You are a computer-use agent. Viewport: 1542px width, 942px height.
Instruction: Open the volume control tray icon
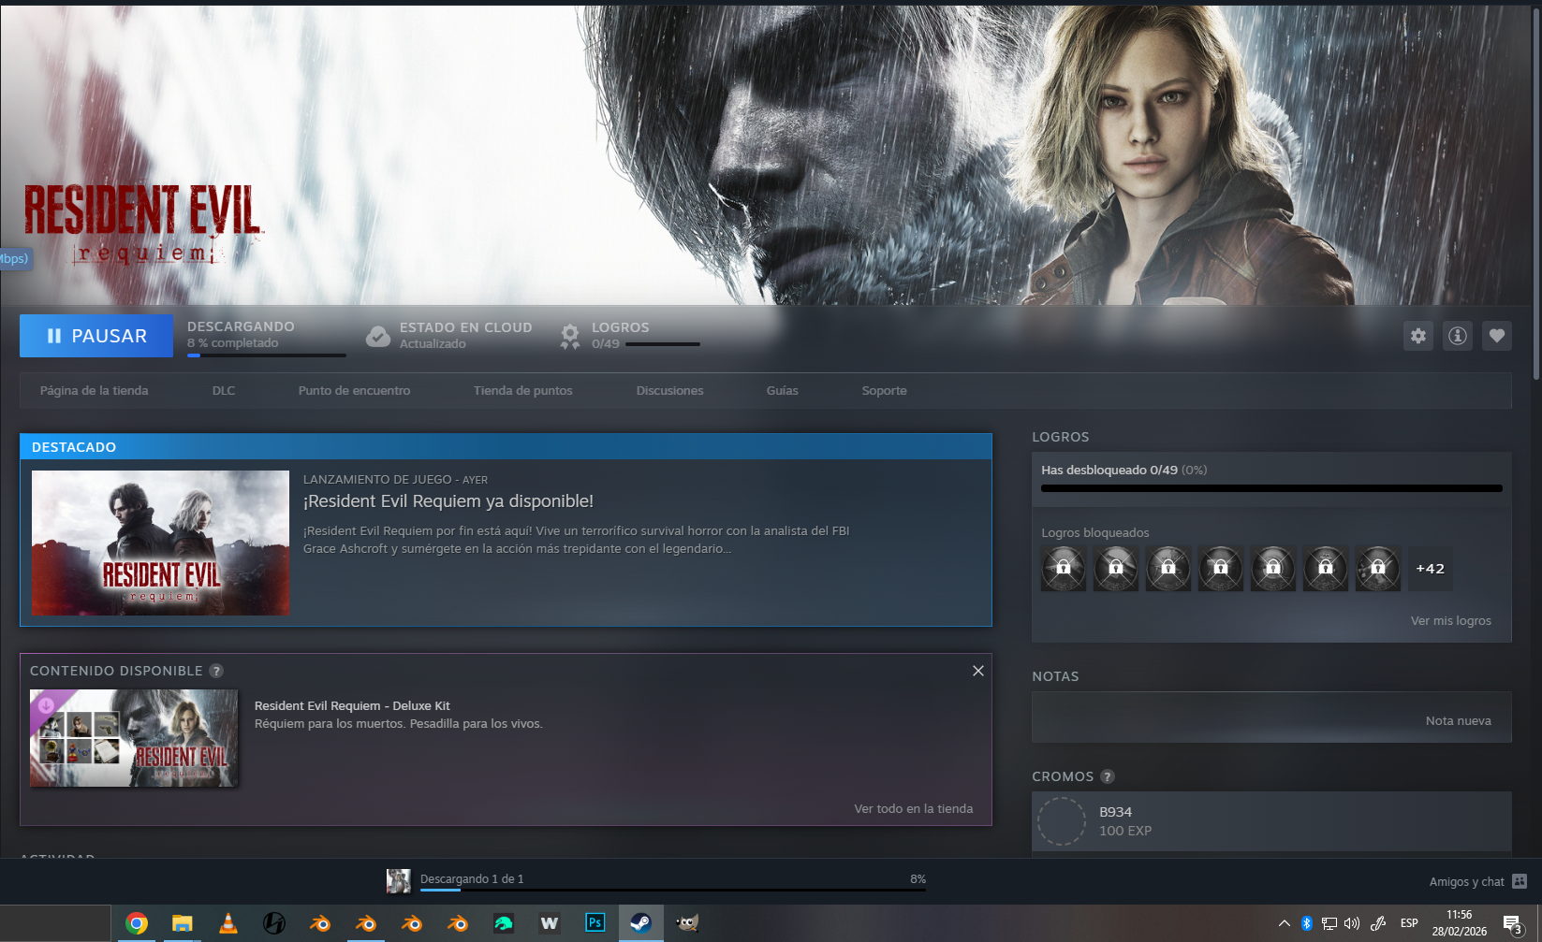click(x=1352, y=923)
